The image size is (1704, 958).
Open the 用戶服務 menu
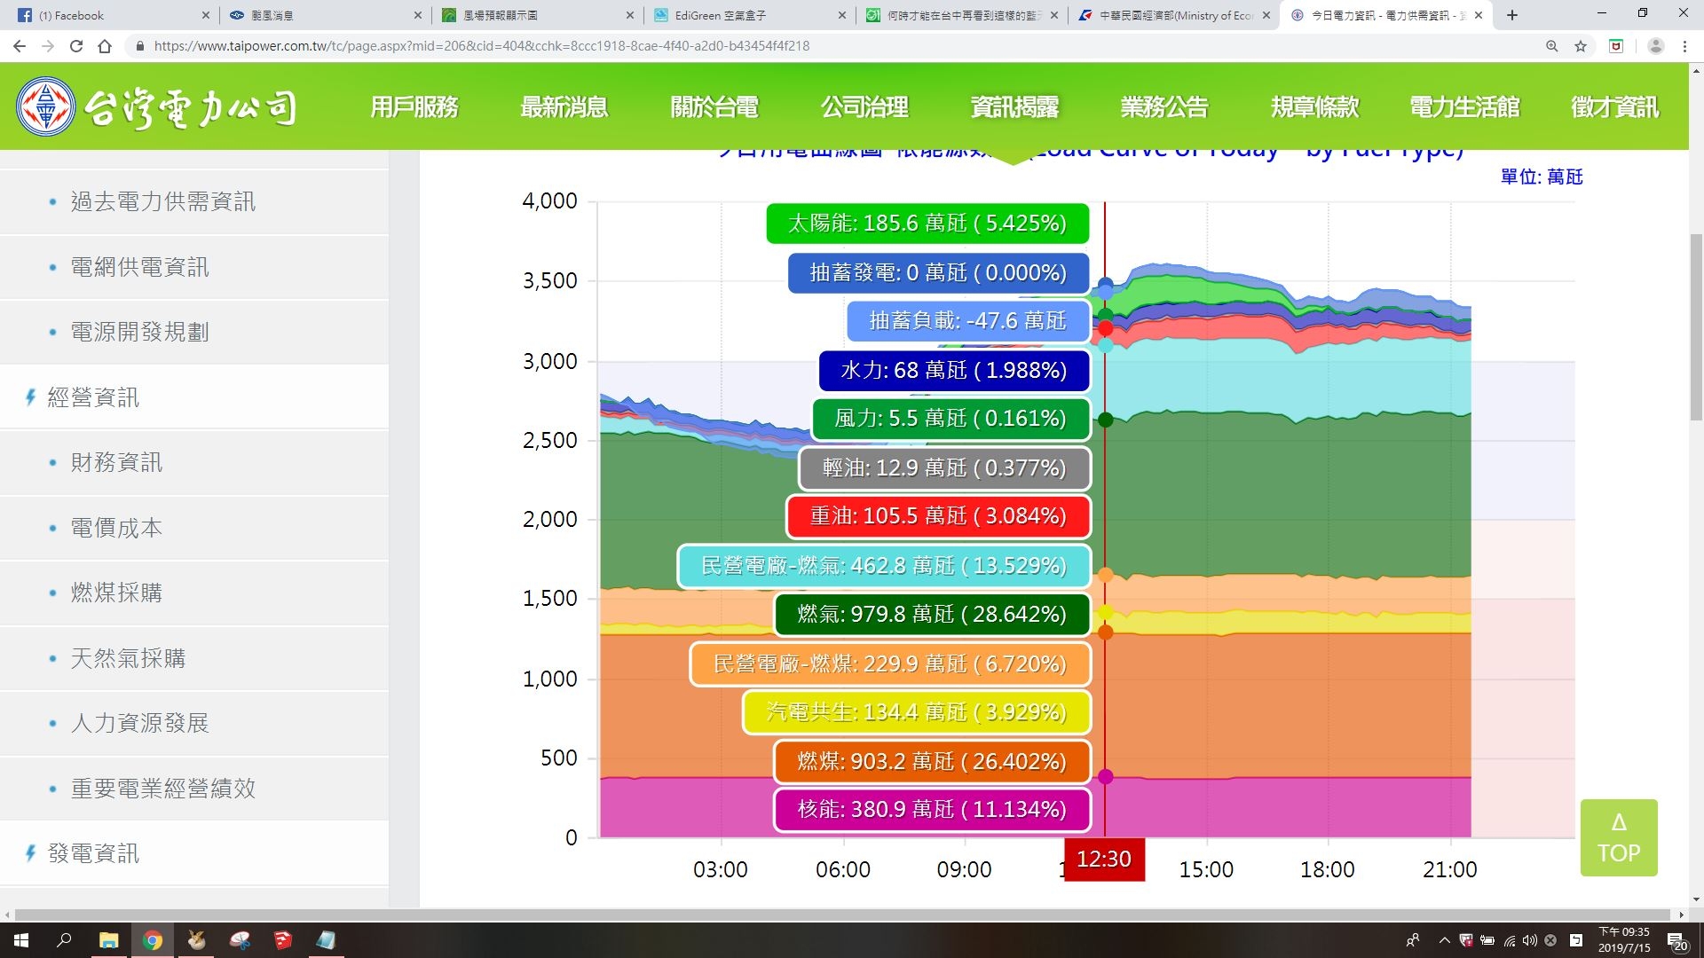(x=414, y=107)
